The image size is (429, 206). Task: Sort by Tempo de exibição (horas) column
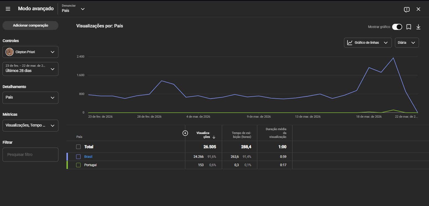(242, 135)
